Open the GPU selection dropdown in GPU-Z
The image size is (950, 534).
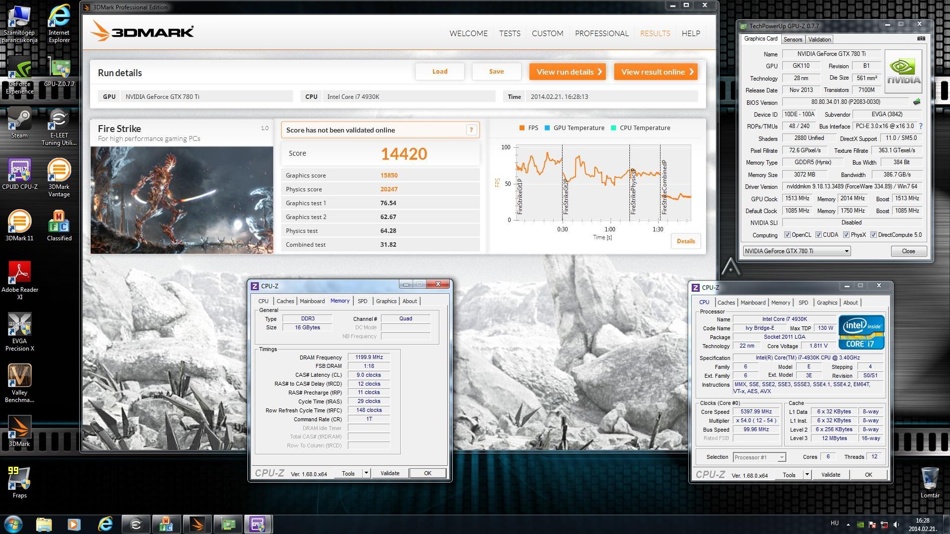coord(796,251)
